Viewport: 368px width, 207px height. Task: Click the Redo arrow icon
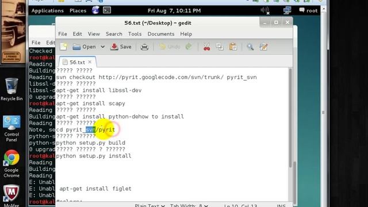(x=189, y=47)
